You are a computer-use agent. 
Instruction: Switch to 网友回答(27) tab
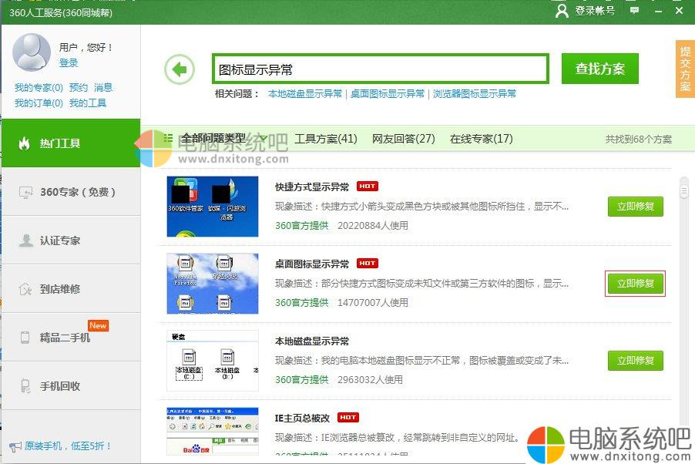point(403,139)
